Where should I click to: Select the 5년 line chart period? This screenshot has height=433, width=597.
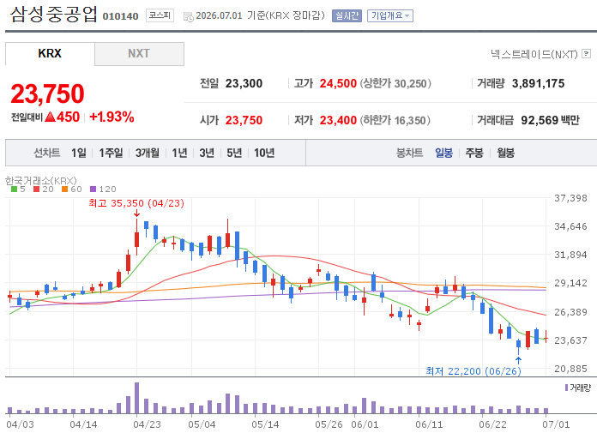[234, 153]
